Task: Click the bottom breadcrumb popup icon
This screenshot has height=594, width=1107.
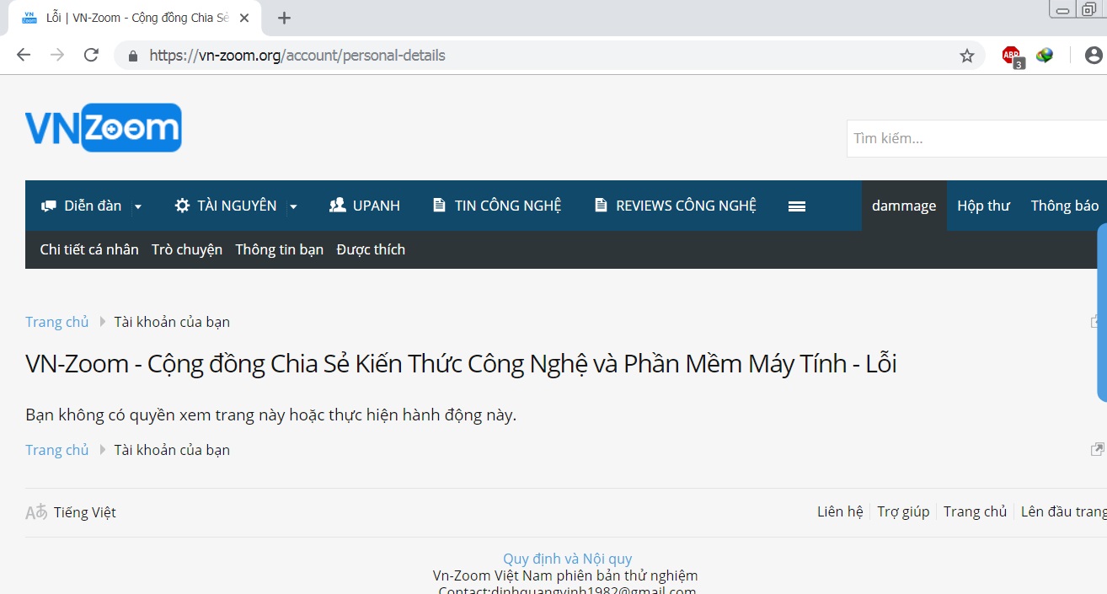Action: pyautogui.click(x=1097, y=450)
